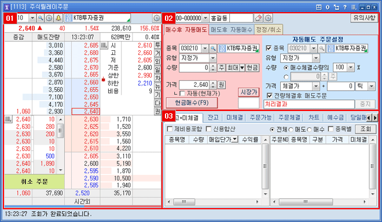The width and height of the screenshot is (382, 222).
Task: Toggle the 전량체결후 매도주문 checkbox
Action: pos(270,95)
